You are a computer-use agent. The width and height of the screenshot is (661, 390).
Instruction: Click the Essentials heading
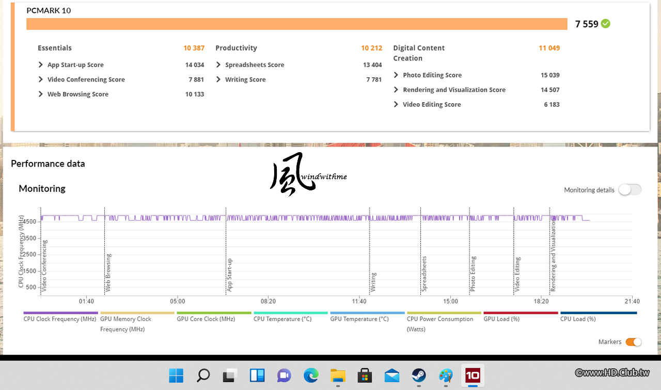click(55, 48)
